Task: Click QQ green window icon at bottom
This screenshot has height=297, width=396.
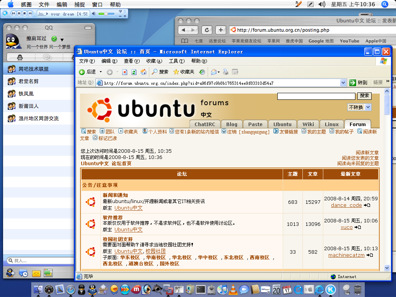Action: (48, 273)
